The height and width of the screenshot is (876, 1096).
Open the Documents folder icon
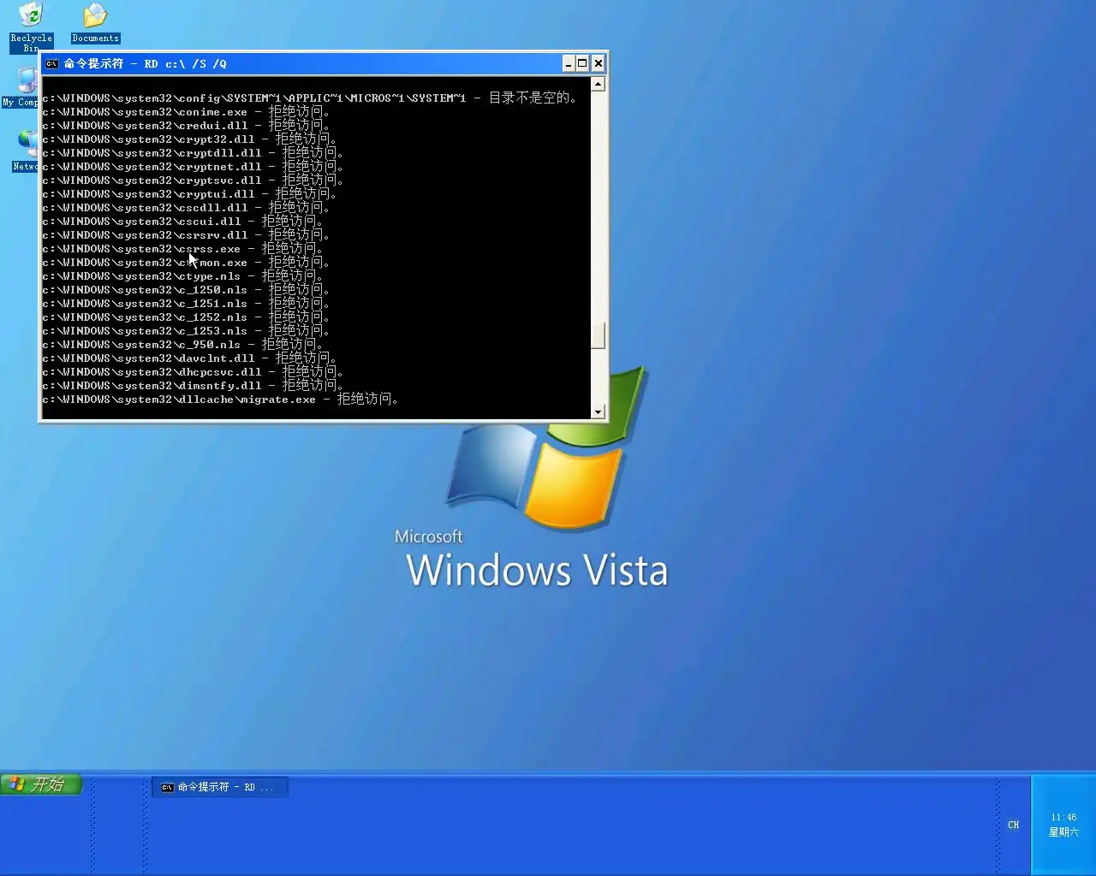(x=95, y=23)
